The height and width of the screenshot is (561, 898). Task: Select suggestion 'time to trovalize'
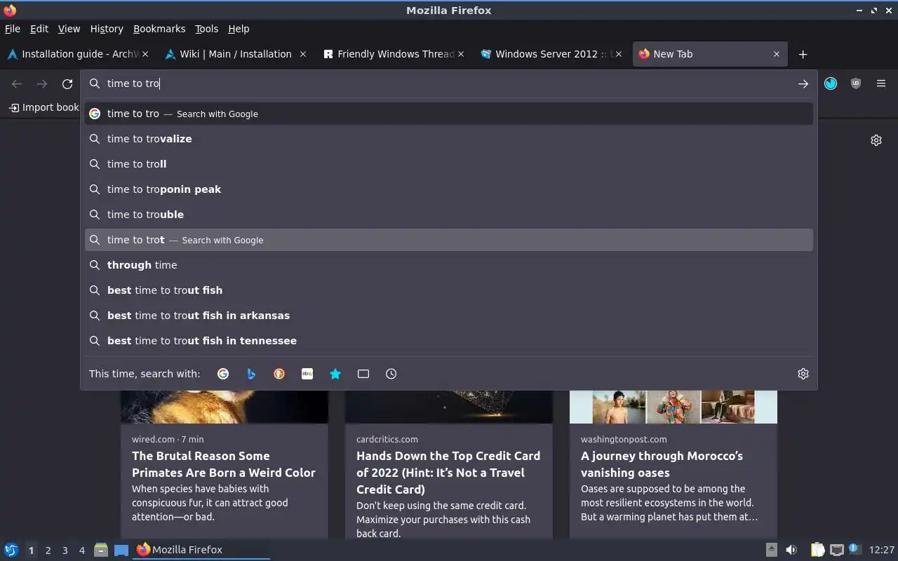tap(449, 139)
